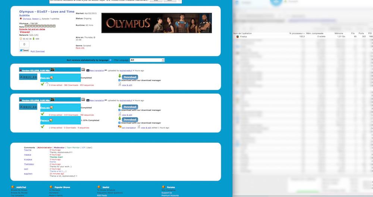Click the Addic7ed logo in first version

[x=28, y=77]
